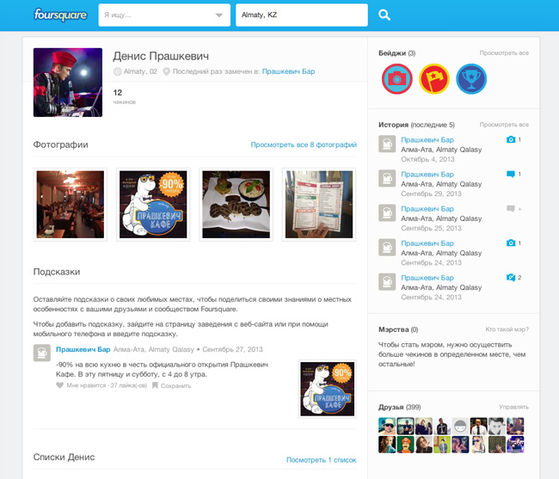
Task: Click 'Посмотреть 1 список' link
Action: click(322, 460)
